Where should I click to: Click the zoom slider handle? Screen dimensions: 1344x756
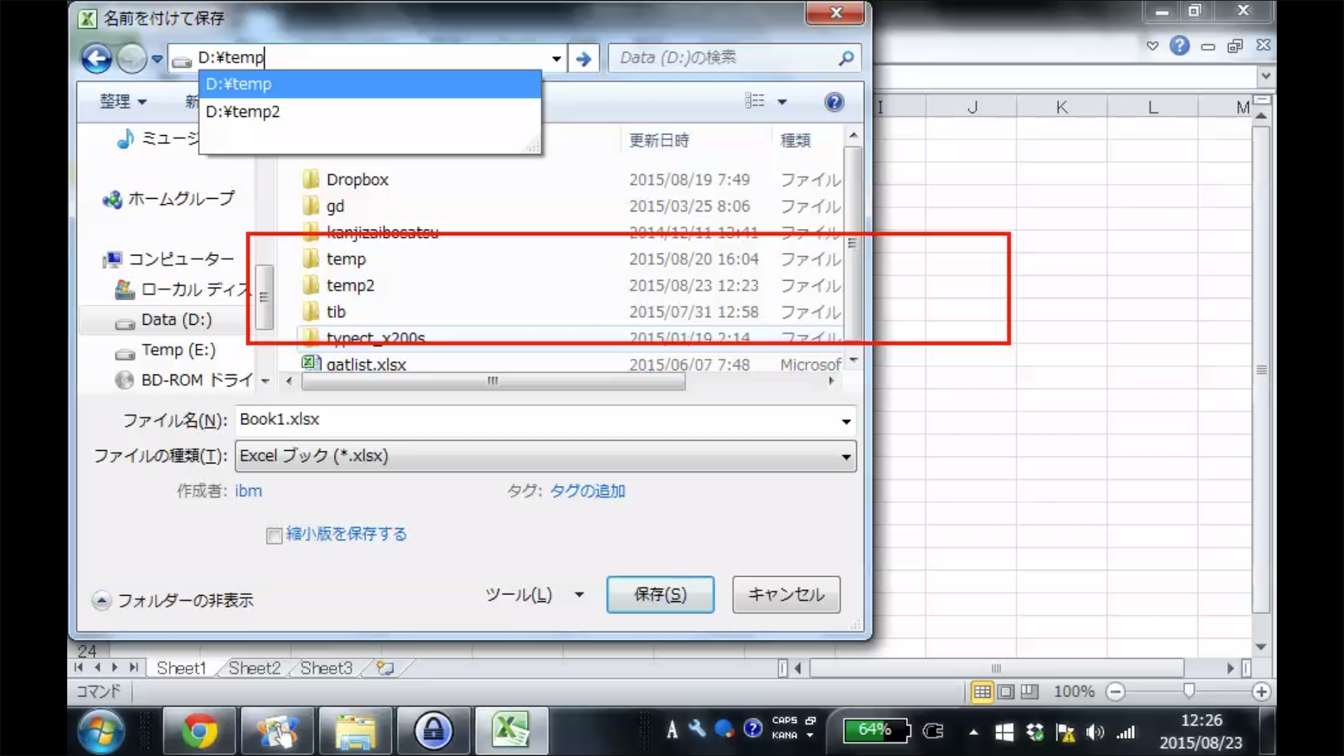[x=1188, y=691]
